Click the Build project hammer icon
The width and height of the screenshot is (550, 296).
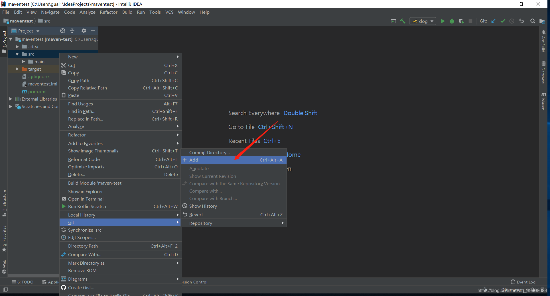tap(403, 21)
